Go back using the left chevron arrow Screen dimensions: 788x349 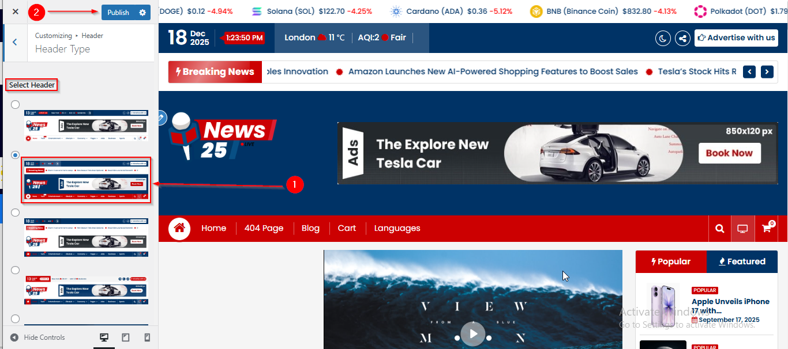15,42
